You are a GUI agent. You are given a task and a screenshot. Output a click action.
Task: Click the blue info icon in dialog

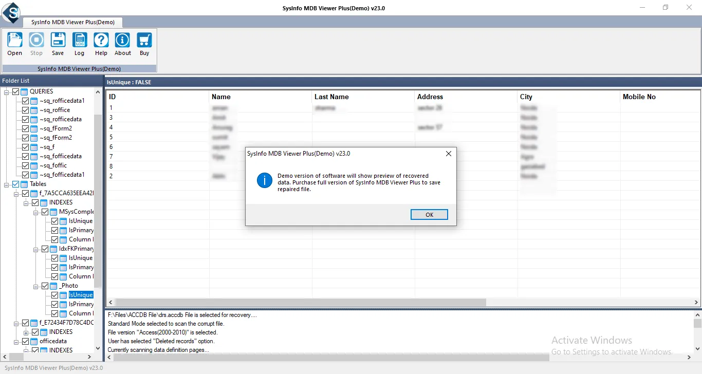265,180
